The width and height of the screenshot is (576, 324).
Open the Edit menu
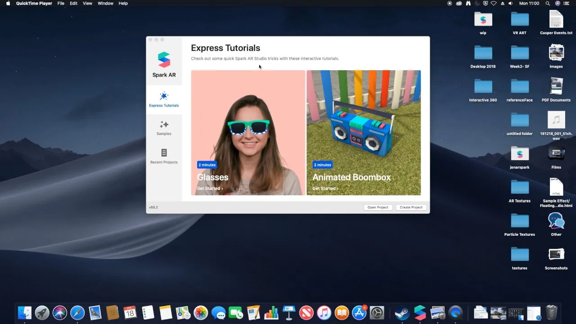[x=73, y=3]
